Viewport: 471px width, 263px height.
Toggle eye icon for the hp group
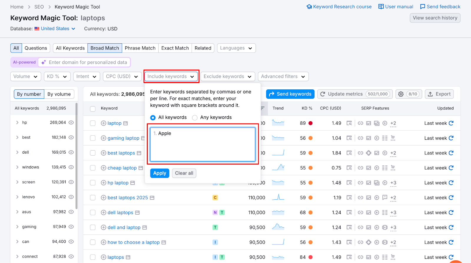[x=71, y=122]
